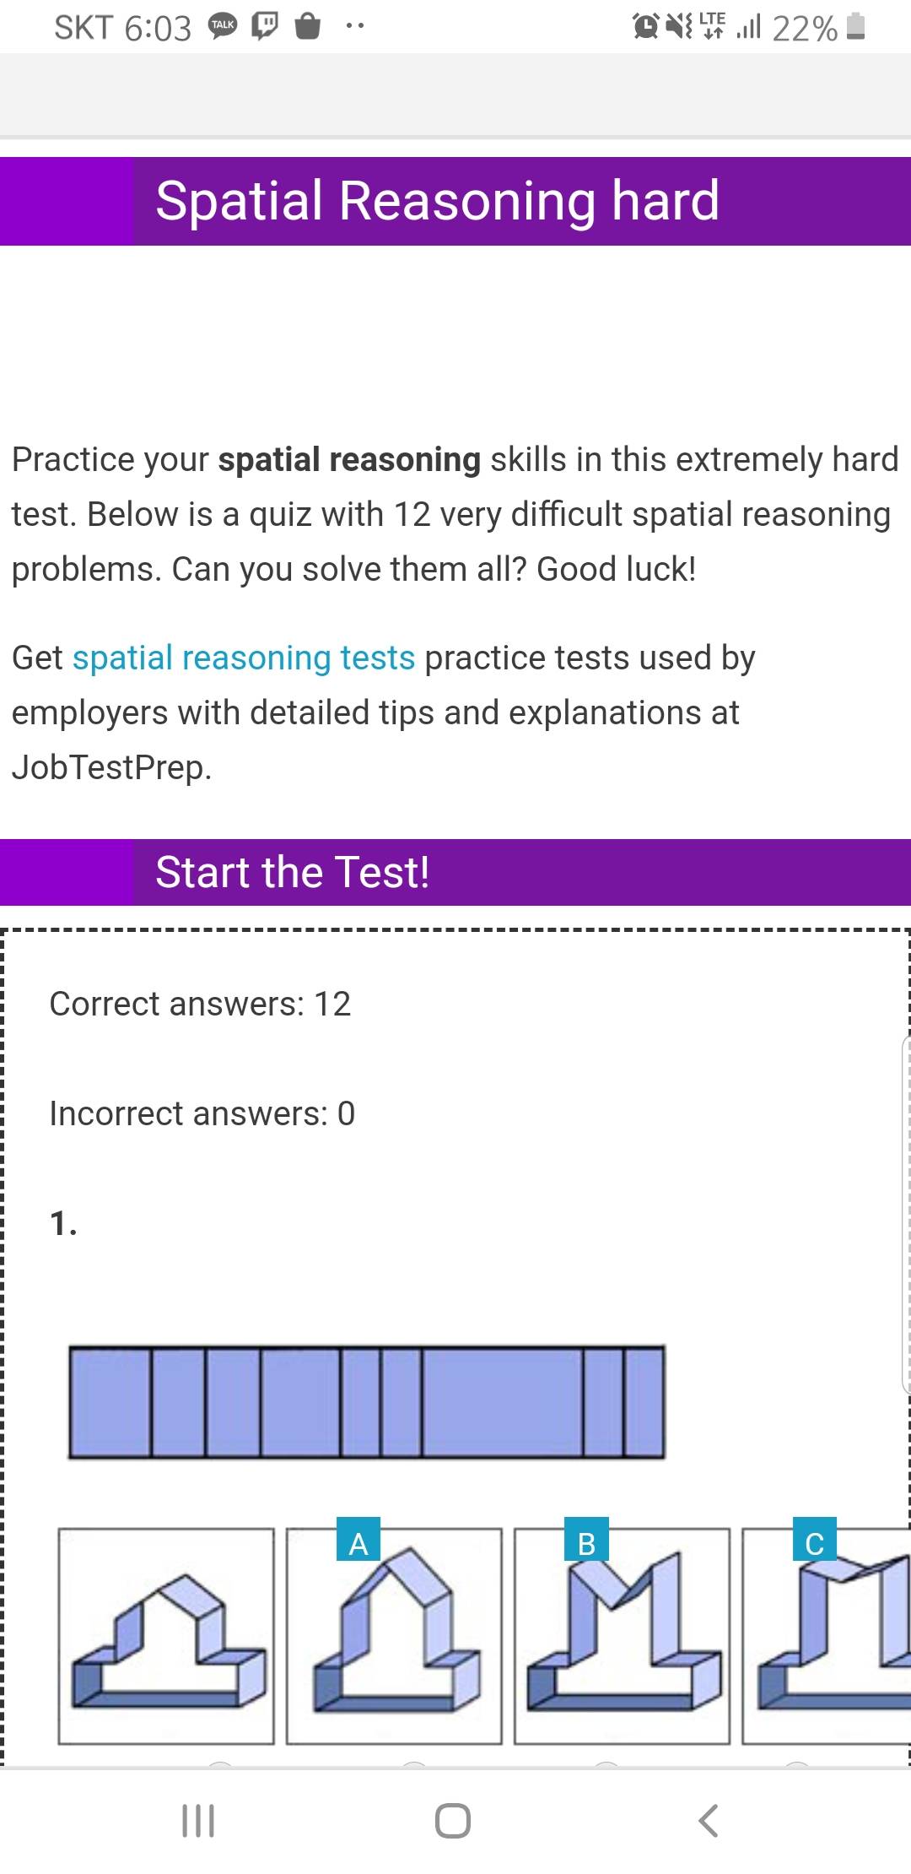The image size is (911, 1874).
Task: Grab the scrollbar on the right edge
Action: click(x=906, y=1216)
